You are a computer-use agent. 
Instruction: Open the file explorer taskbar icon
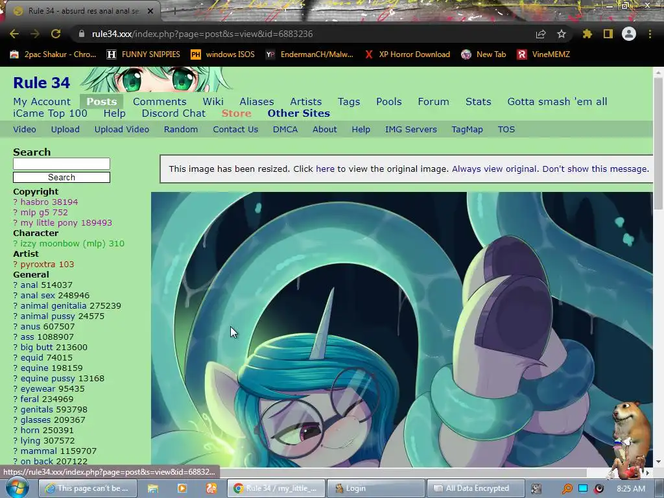pyautogui.click(x=153, y=488)
